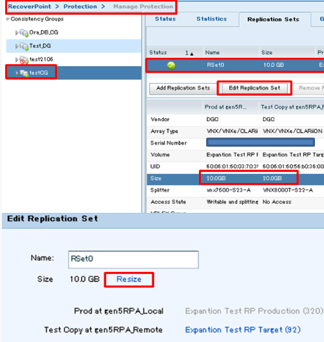Collapse the Consistency Groups tree root
This screenshot has width=324, height=342.
[x=8, y=19]
